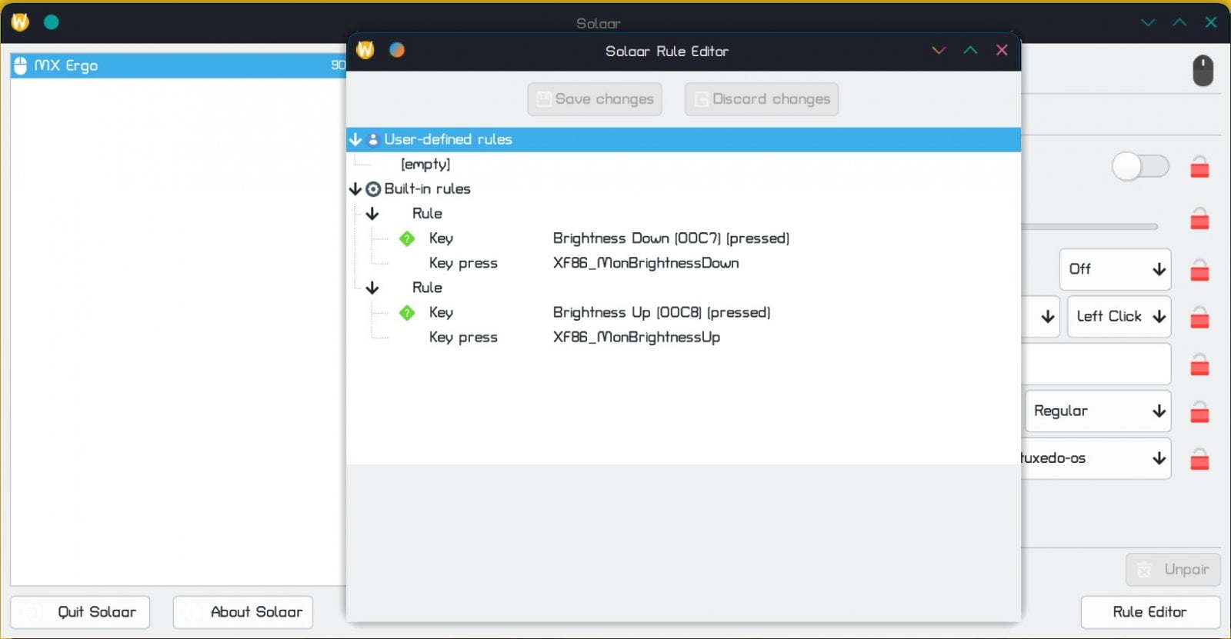The height and width of the screenshot is (639, 1231).
Task: Click the red lock icon beside the empty text field
Action: pos(1199,364)
